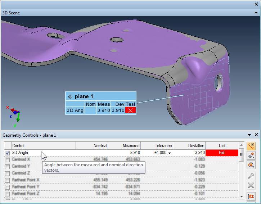Image resolution: width=261 pixels, height=204 pixels.
Task: Click the grayed X delete control icon
Action: click(x=251, y=185)
